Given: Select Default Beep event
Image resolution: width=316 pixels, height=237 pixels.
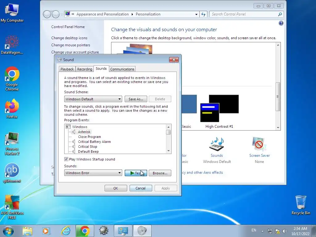Looking at the screenshot, I should click(x=88, y=152).
